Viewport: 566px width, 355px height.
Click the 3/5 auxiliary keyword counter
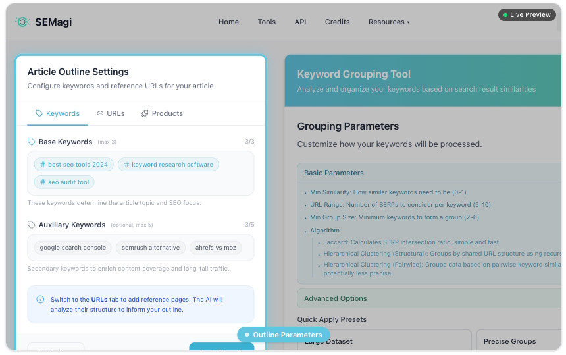(249, 225)
